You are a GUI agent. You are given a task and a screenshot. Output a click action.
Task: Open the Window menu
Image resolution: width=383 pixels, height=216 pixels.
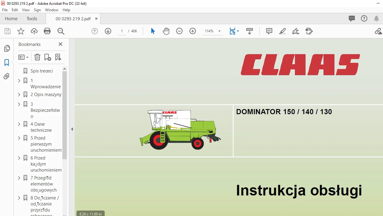coord(52,10)
